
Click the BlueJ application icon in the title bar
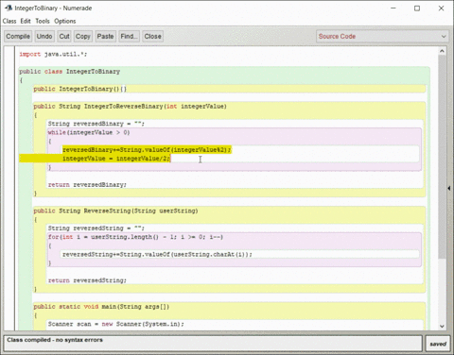click(9, 8)
